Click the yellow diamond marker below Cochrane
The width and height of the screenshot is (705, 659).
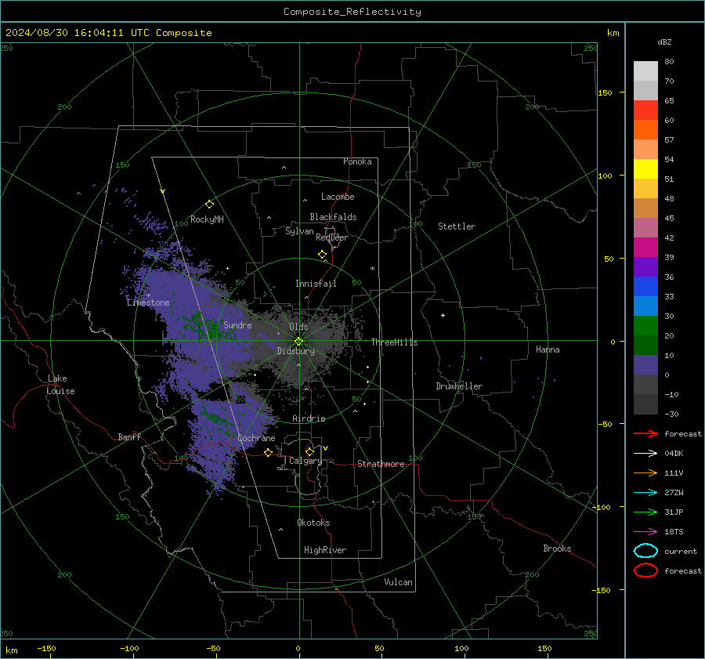click(x=268, y=452)
